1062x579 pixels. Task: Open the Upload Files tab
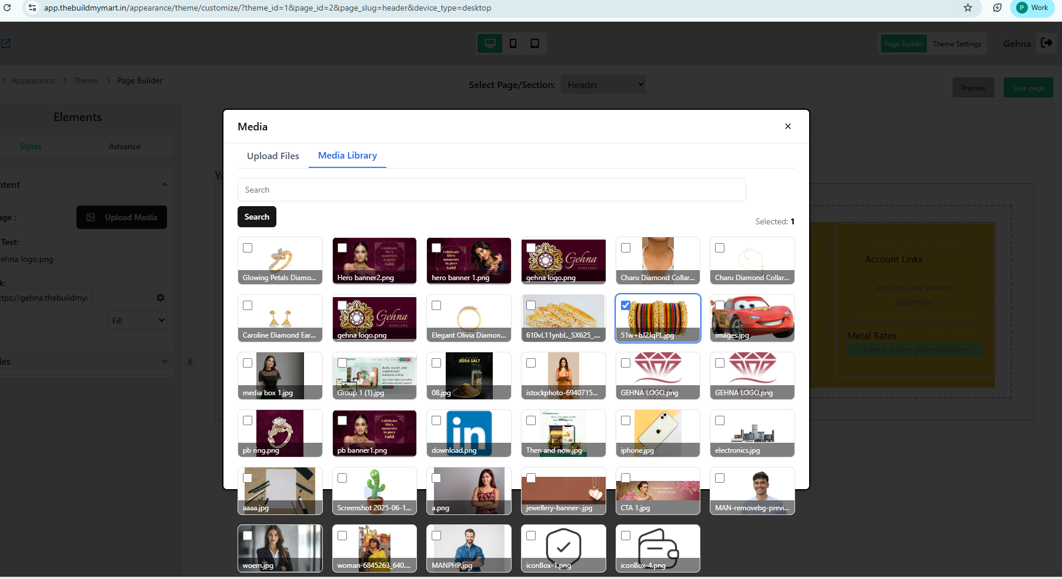pyautogui.click(x=273, y=156)
